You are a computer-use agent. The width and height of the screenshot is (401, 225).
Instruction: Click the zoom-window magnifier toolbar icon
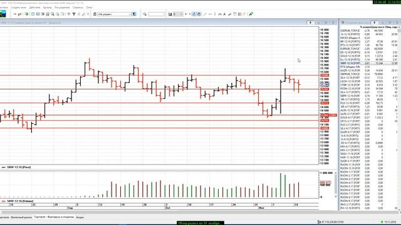(53, 14)
